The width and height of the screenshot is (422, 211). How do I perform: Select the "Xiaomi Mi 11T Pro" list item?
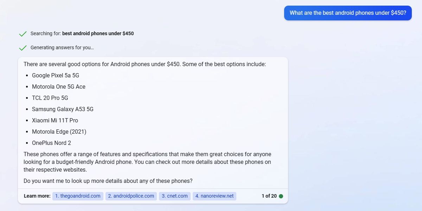pyautogui.click(x=55, y=120)
